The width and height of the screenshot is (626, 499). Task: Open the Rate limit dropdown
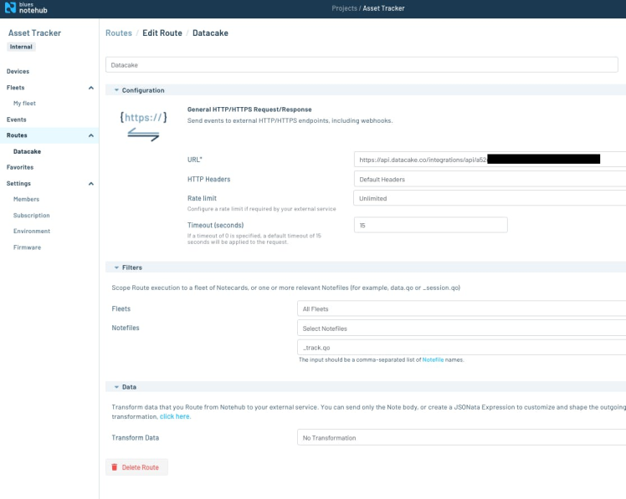click(490, 199)
